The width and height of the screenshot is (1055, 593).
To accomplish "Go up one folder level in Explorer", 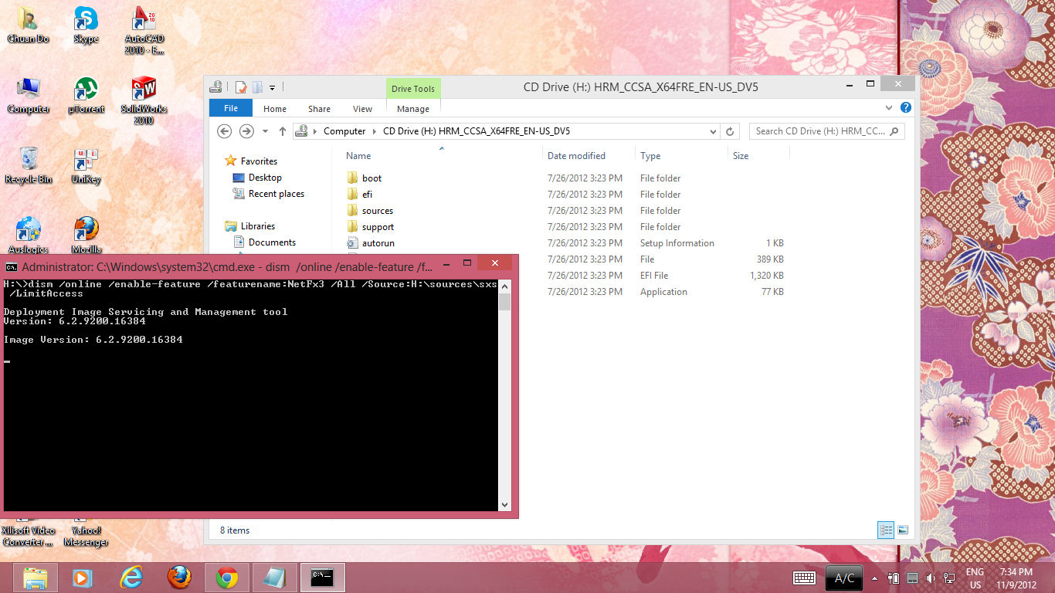I will click(283, 131).
